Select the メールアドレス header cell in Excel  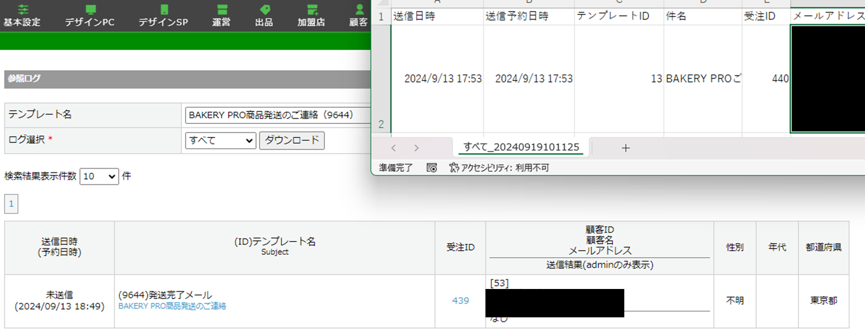pos(828,17)
